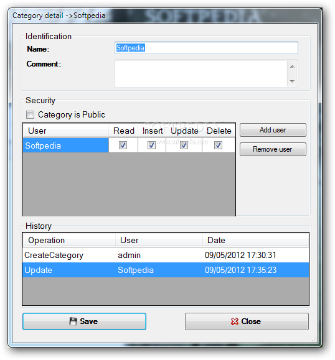
Task: Click the Name input field
Action: pyautogui.click(x=206, y=48)
